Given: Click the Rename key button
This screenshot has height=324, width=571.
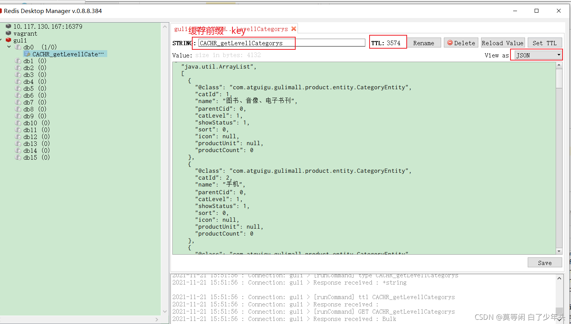Looking at the screenshot, I should click(x=424, y=43).
